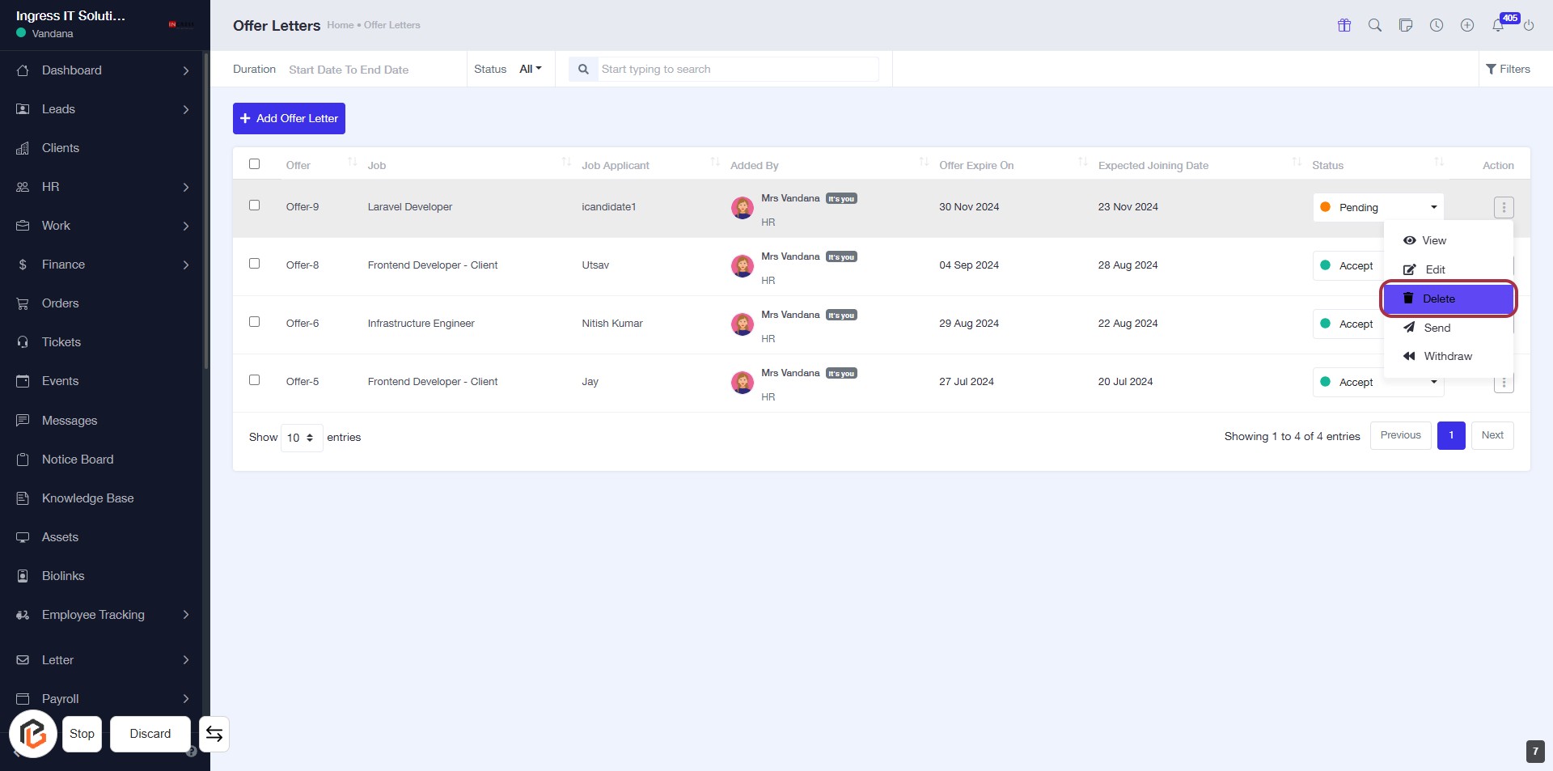Open notifications bell with 405 badge
This screenshot has height=771, width=1553.
click(1498, 25)
